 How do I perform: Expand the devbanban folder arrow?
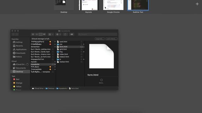[x=55, y=47]
